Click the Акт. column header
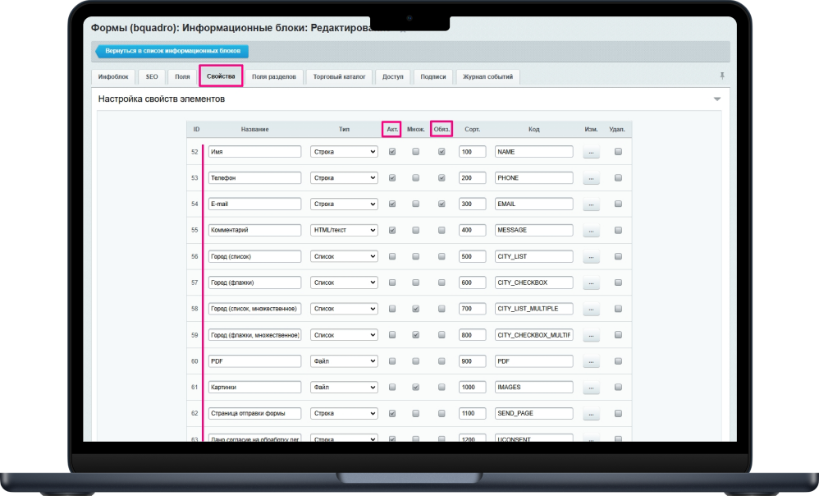The image size is (819, 496). (392, 129)
